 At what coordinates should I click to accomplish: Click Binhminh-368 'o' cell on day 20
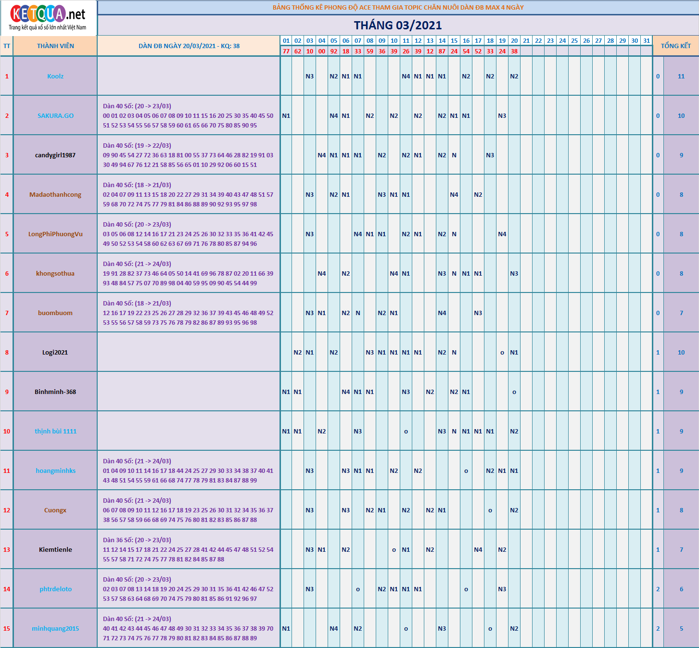(x=514, y=392)
